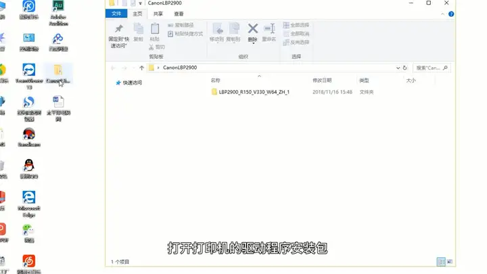This screenshot has height=274, width=487.
Task: Click the Rename (重命名) icon
Action: (269, 29)
